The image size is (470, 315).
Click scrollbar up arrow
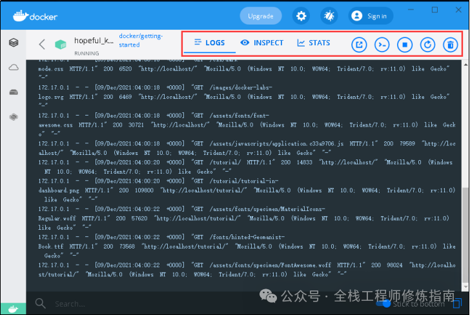465,65
